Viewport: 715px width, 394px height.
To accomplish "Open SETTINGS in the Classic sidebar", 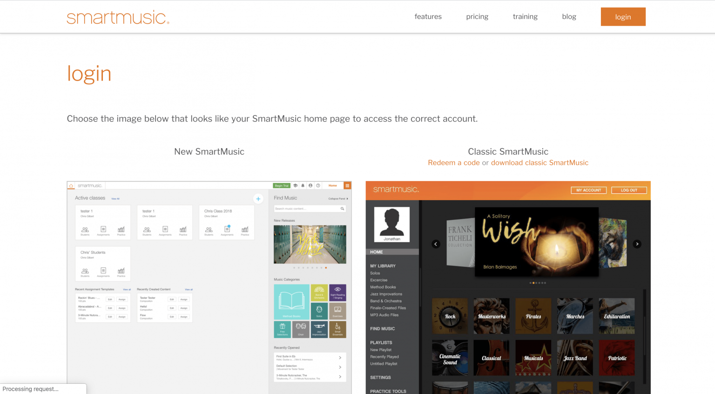I will point(380,378).
